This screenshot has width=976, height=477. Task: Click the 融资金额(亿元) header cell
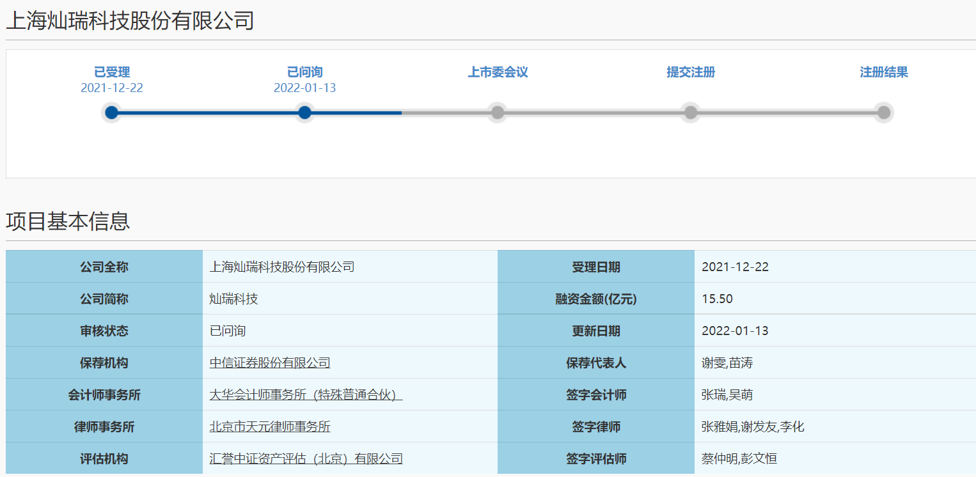pos(596,299)
